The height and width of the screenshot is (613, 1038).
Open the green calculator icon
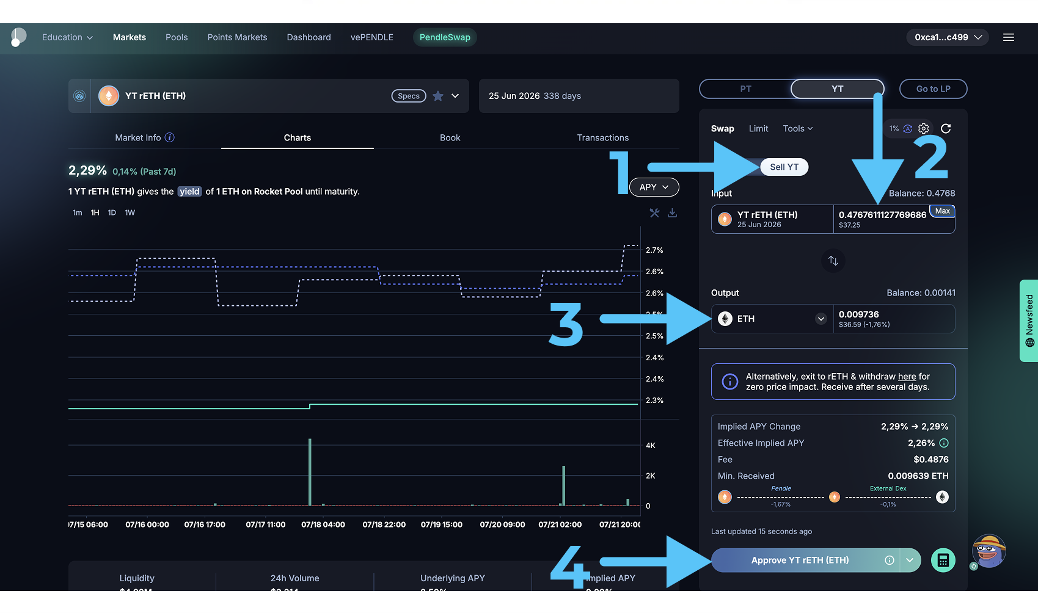[943, 560]
